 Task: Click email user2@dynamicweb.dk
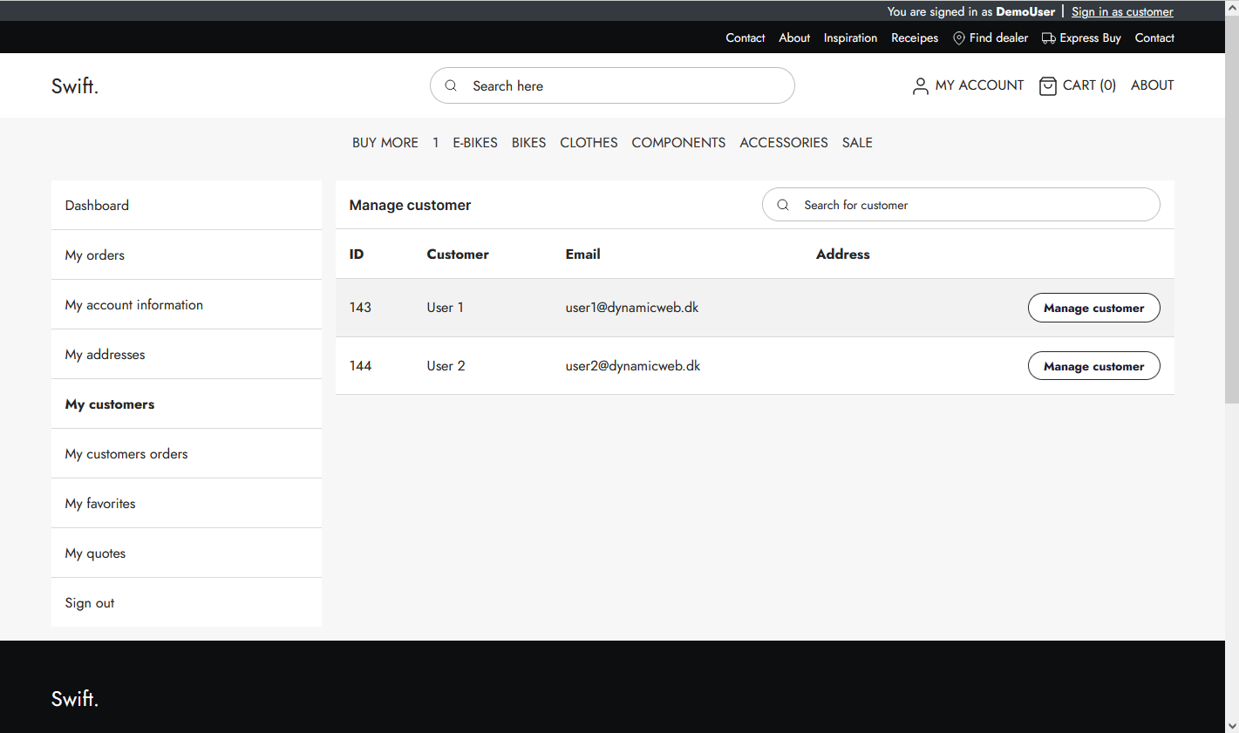[633, 366]
